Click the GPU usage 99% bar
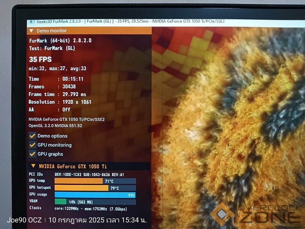Viewport: 305px width, 229px height. [x=95, y=195]
